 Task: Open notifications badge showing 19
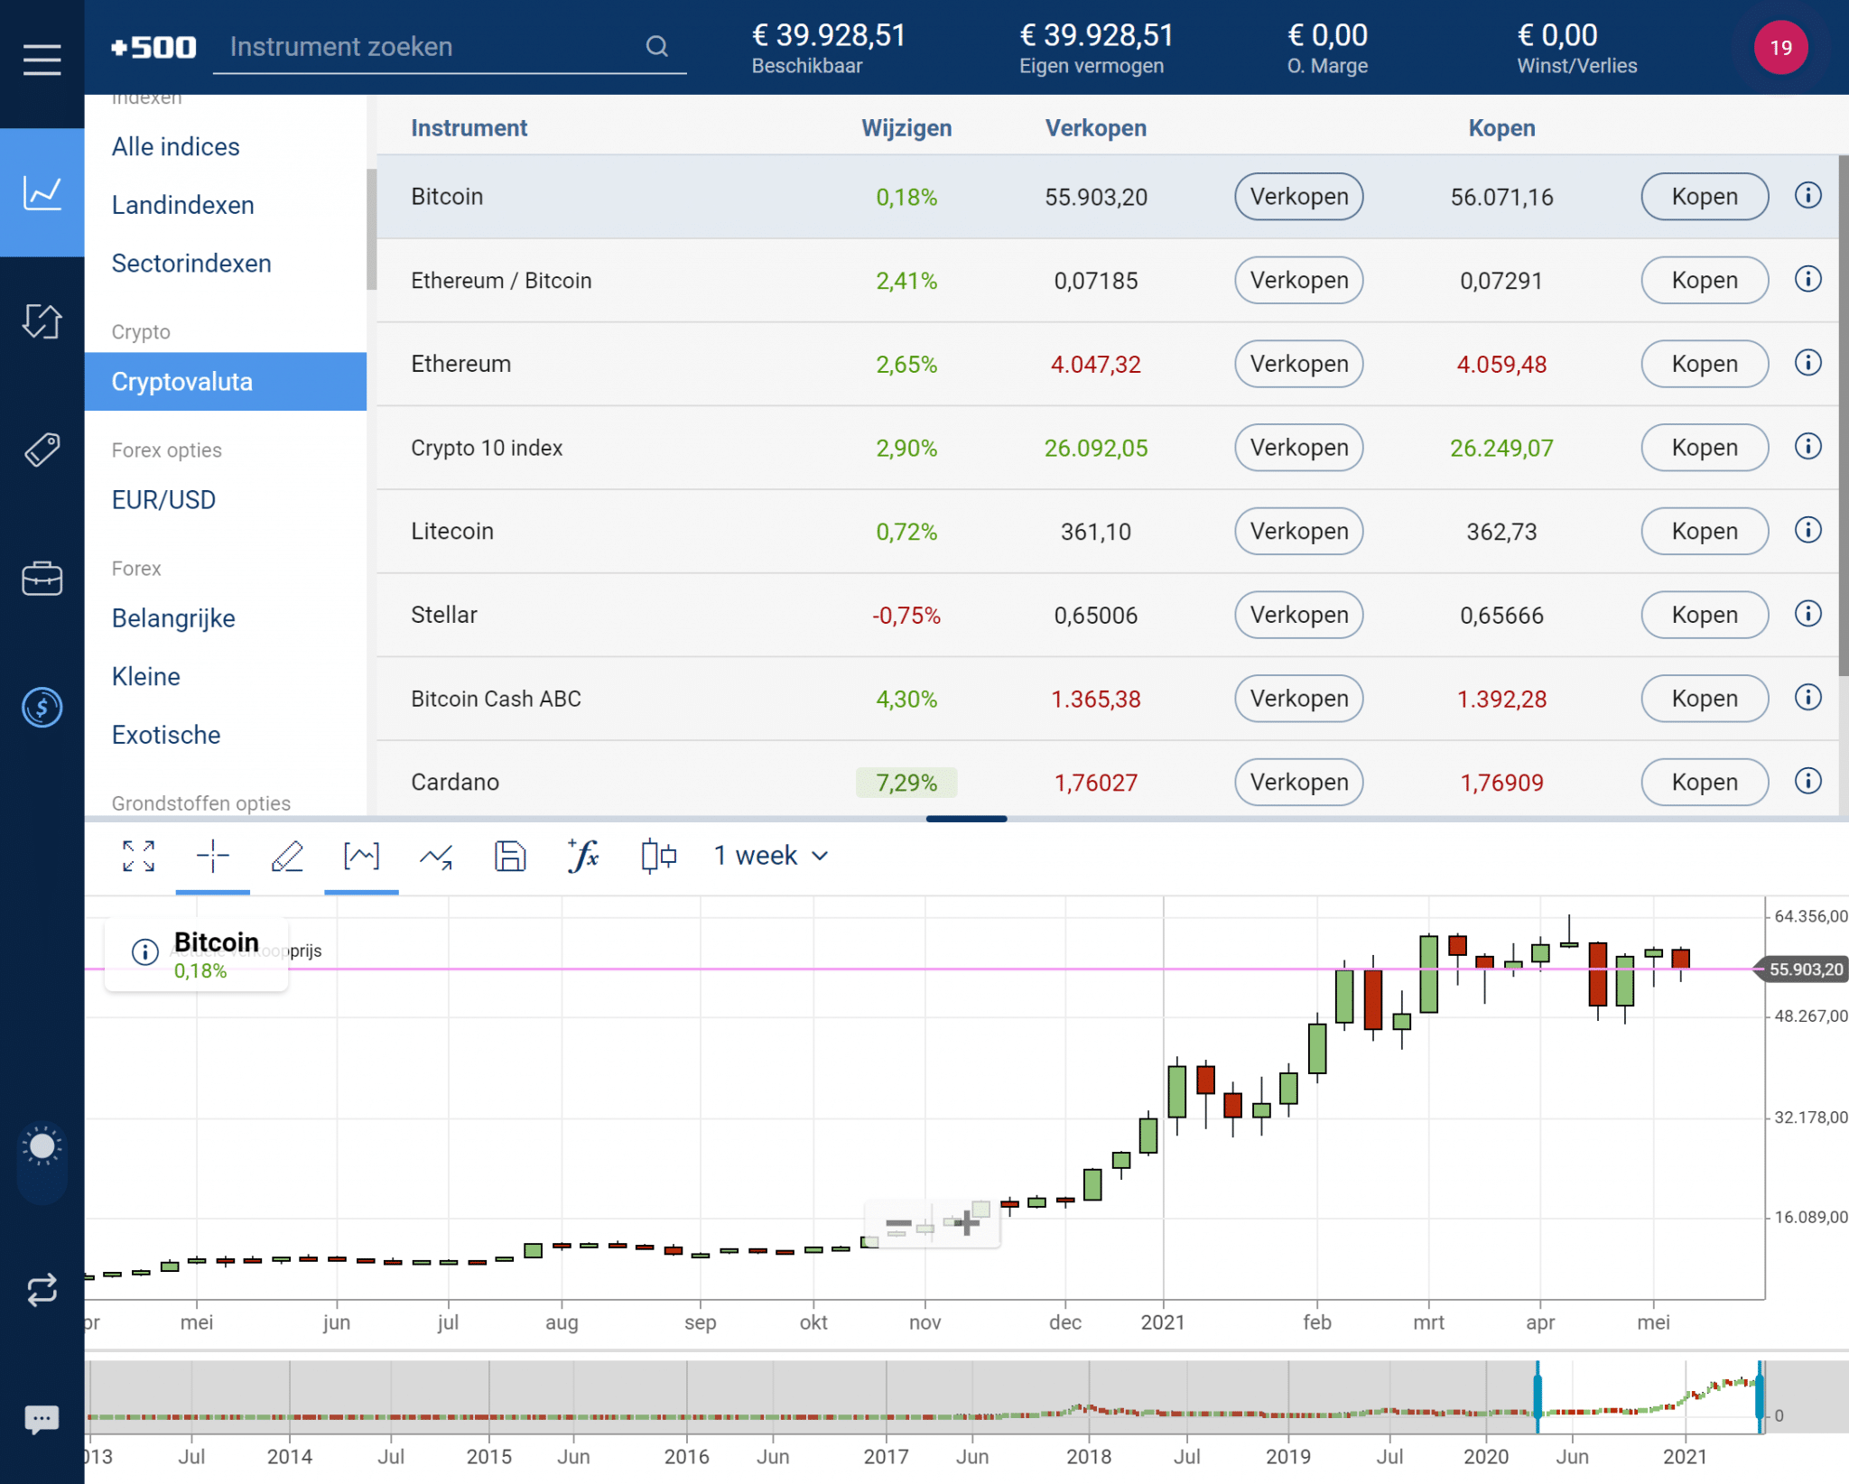pyautogui.click(x=1780, y=47)
